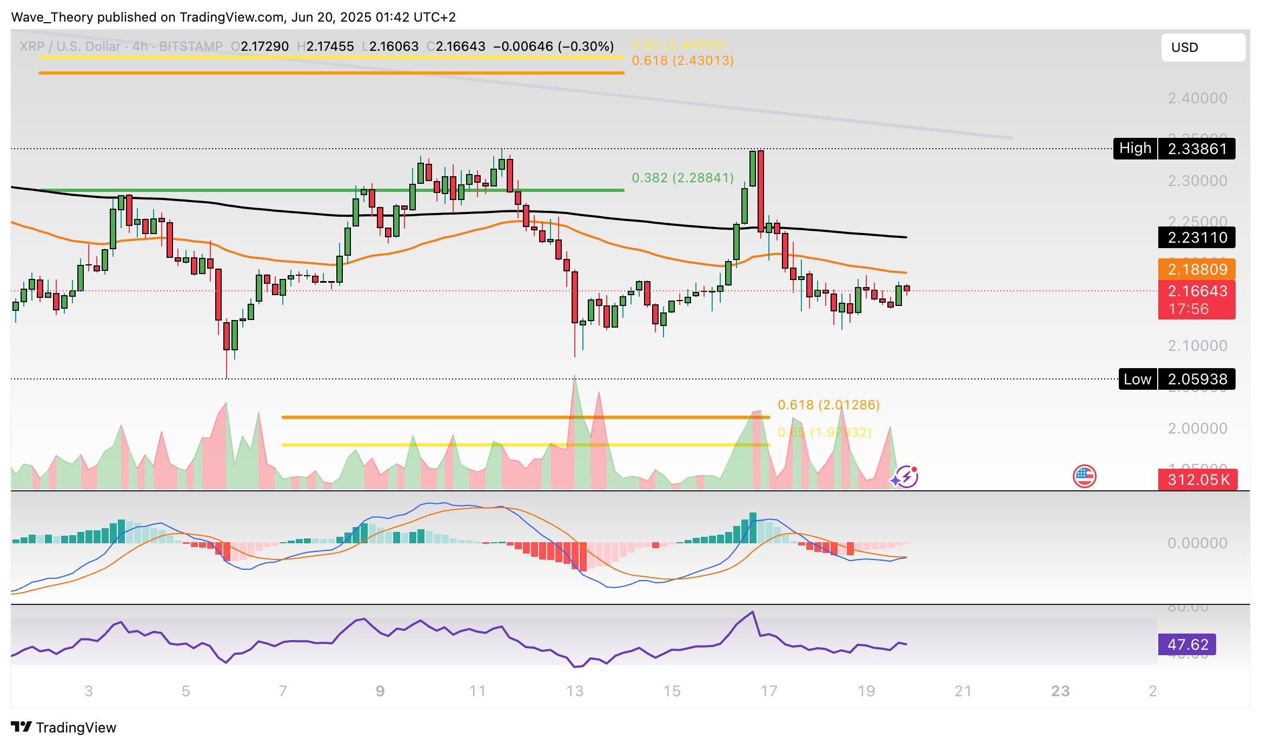This screenshot has width=1261, height=746.
Task: Click date 17 on the time axis
Action: tap(768, 691)
